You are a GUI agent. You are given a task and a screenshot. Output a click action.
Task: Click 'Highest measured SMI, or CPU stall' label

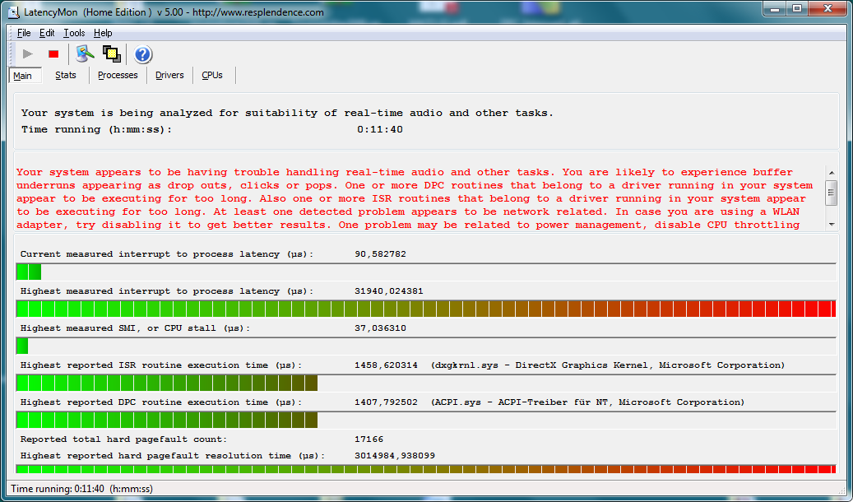[x=135, y=328]
